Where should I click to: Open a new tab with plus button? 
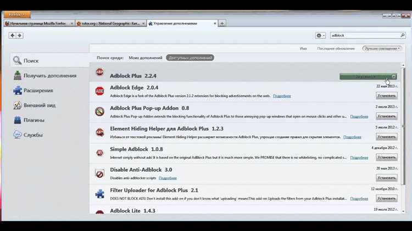222,24
